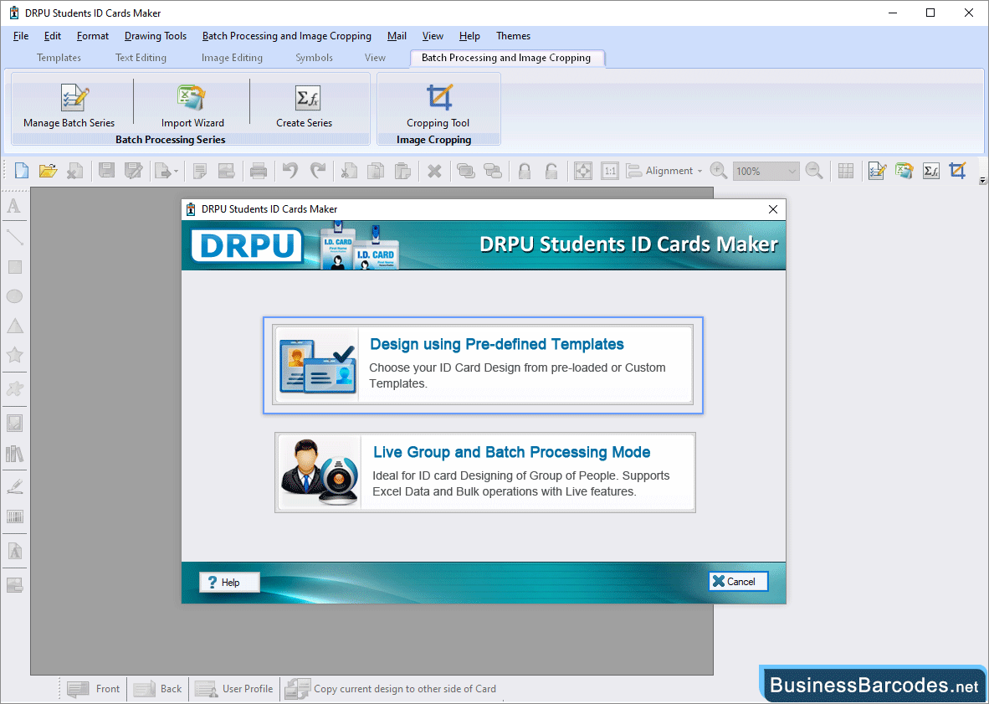Toggle grid view toolbar icon
Image resolution: width=989 pixels, height=704 pixels.
(x=846, y=170)
